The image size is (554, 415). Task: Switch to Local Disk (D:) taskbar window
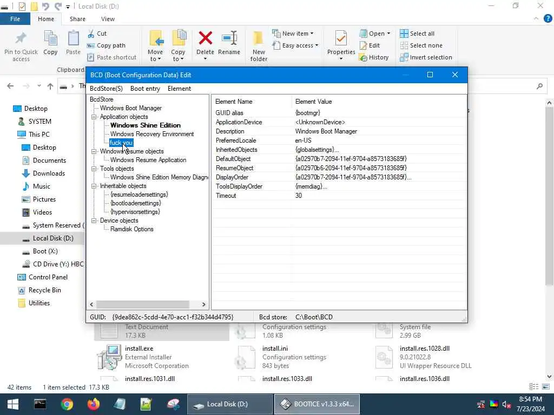pyautogui.click(x=229, y=404)
